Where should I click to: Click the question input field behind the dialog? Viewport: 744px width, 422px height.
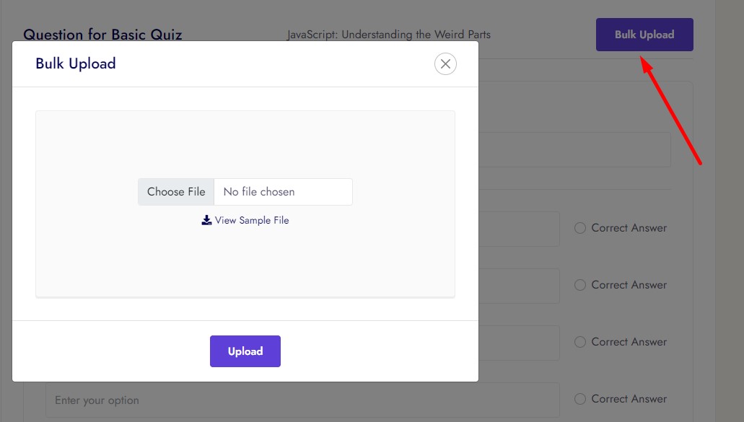[574, 150]
